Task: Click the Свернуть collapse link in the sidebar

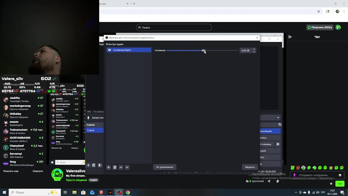Action: click(38, 171)
